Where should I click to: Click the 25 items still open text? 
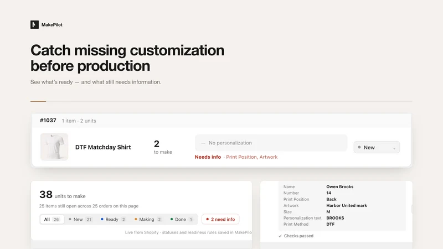point(89,206)
